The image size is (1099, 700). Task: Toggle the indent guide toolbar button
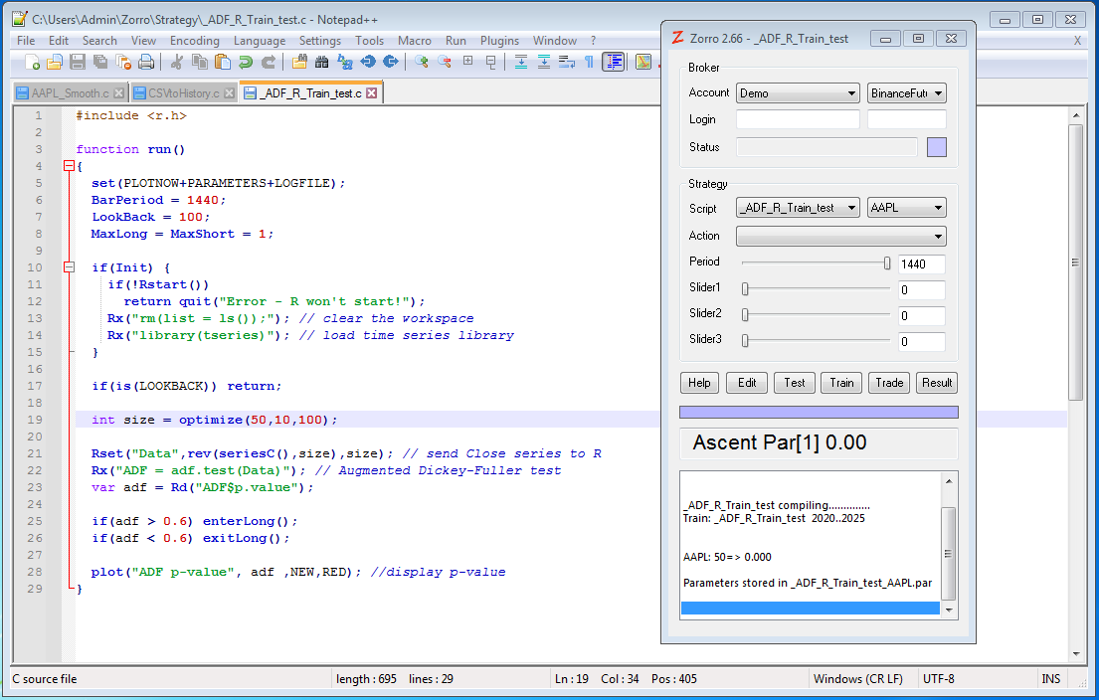coord(614,62)
